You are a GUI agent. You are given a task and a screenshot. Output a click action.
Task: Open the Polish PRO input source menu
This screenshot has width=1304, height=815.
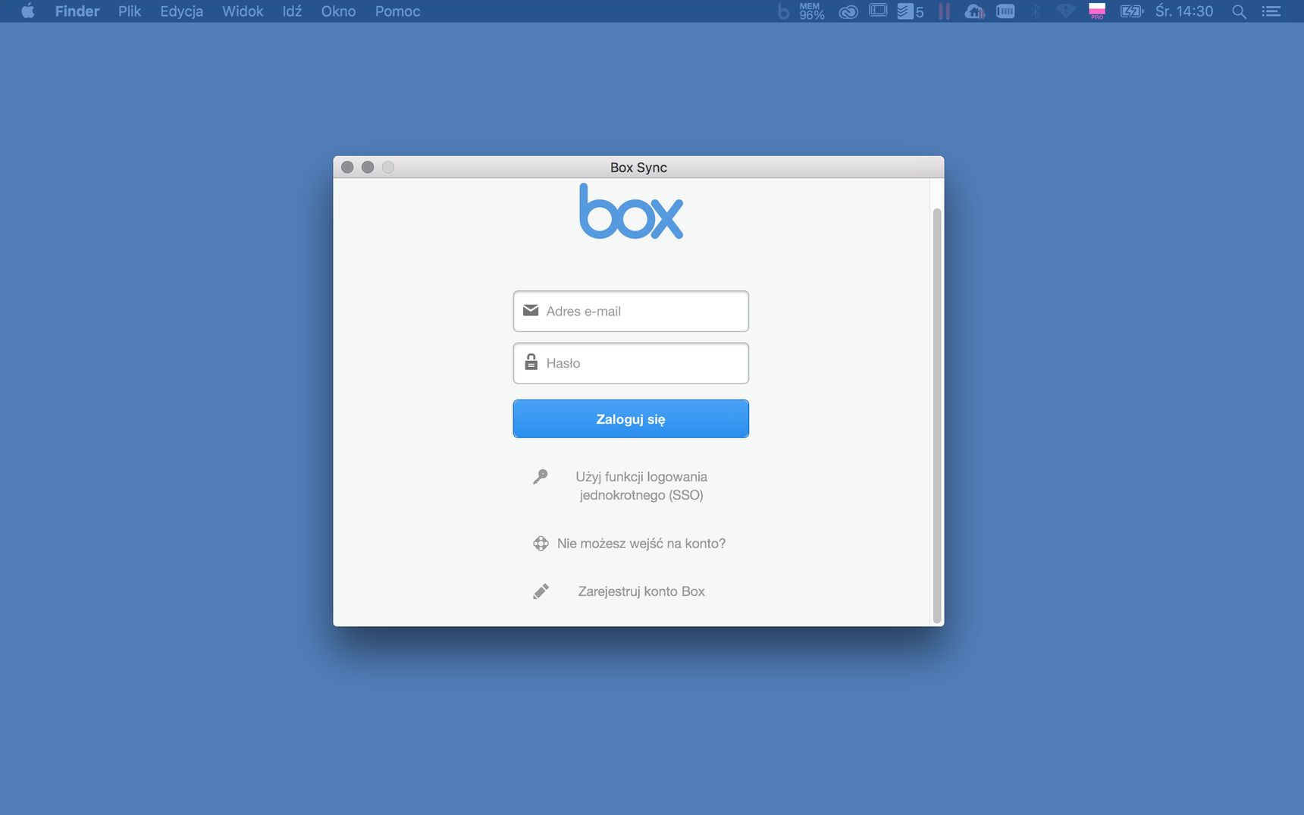pos(1097,11)
